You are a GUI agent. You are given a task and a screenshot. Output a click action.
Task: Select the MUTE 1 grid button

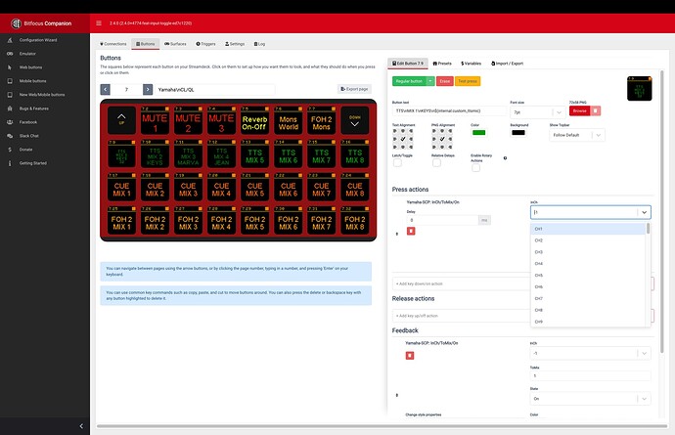coord(155,120)
